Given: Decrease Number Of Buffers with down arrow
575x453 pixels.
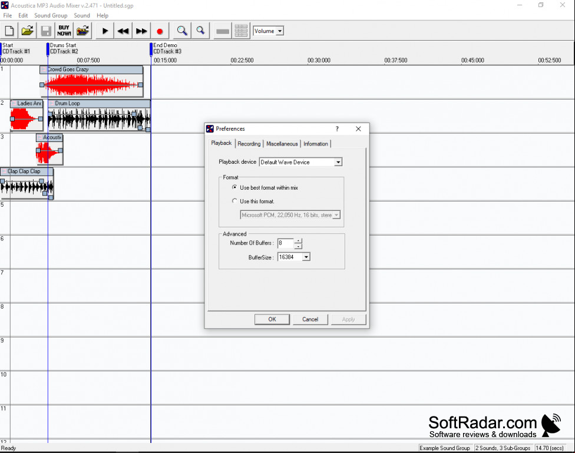Looking at the screenshot, I should coord(299,246).
